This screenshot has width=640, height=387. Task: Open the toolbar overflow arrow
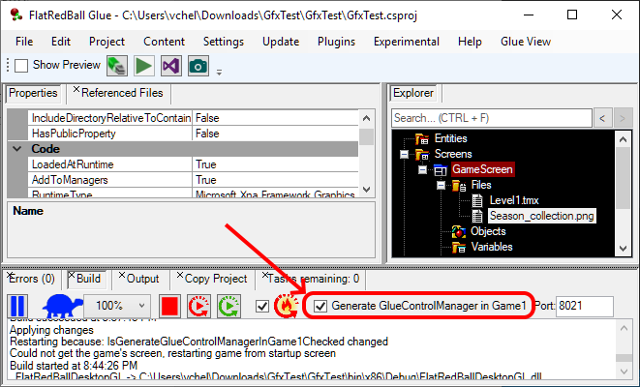click(219, 73)
